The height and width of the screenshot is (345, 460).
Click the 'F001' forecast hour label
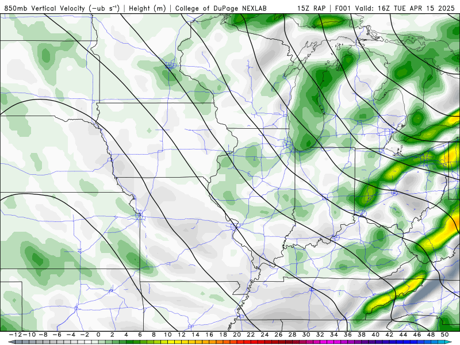pyautogui.click(x=343, y=8)
